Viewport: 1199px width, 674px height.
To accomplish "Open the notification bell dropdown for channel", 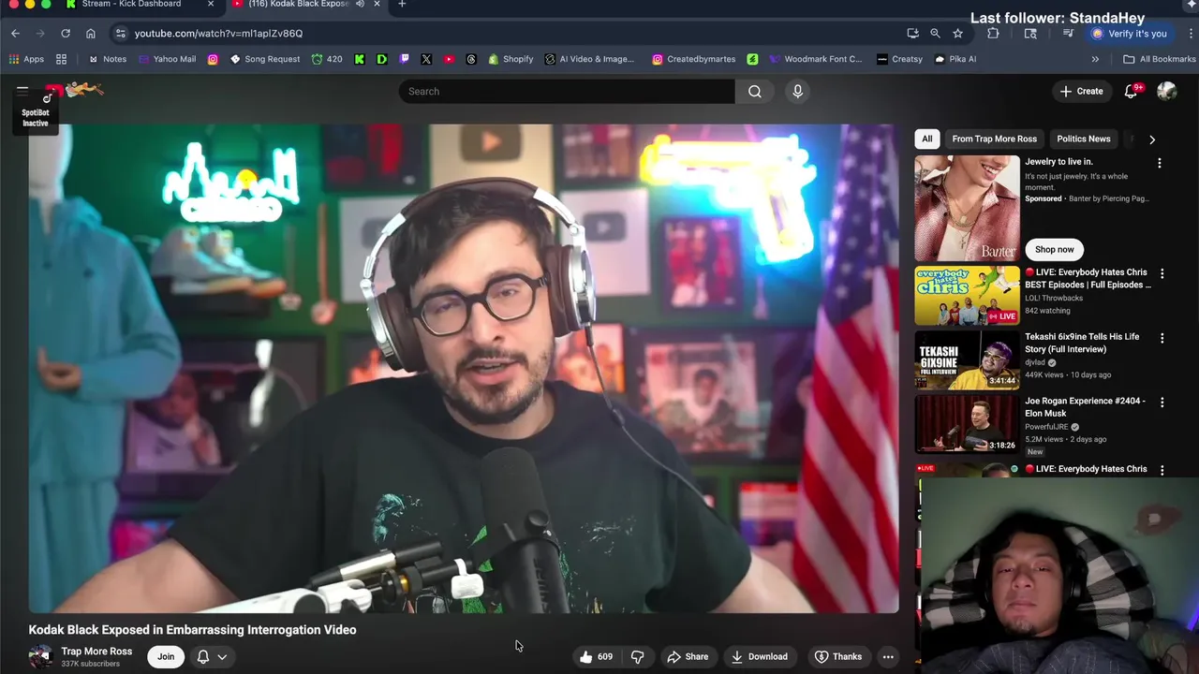I will click(213, 656).
